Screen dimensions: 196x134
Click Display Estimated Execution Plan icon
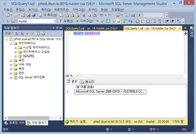click(x=108, y=21)
